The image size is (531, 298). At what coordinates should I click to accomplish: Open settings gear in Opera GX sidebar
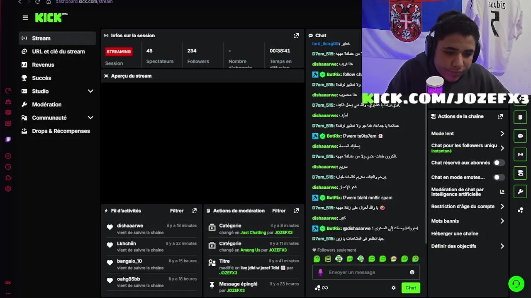click(x=8, y=189)
